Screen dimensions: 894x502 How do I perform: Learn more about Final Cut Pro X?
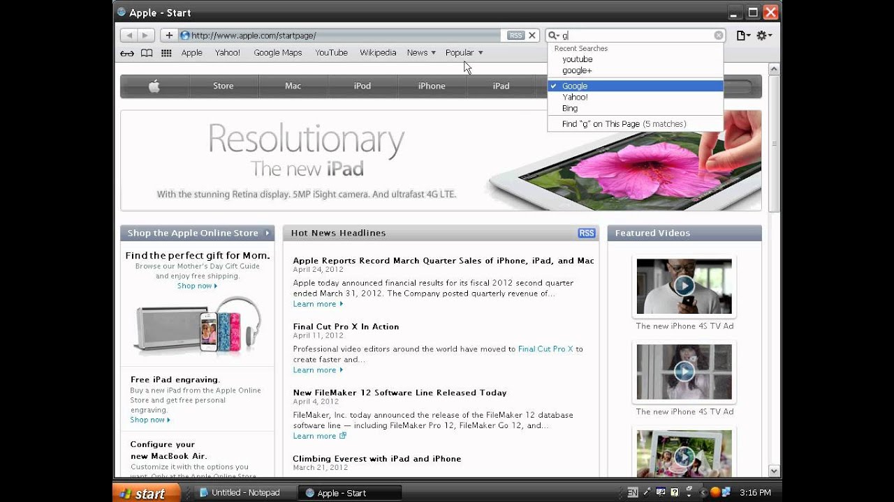click(x=318, y=370)
